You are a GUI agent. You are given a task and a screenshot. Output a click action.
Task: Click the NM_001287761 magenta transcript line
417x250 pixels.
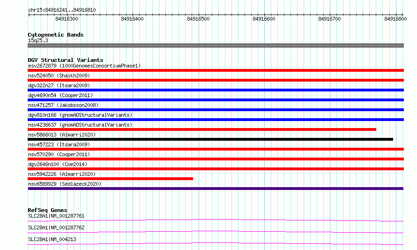216,220
